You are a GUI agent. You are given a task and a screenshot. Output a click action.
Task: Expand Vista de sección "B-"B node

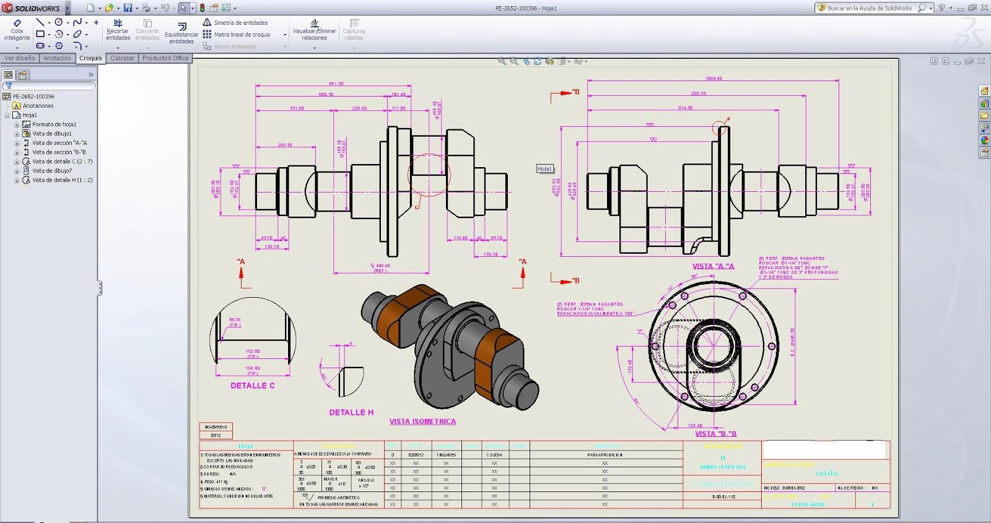[x=17, y=152]
